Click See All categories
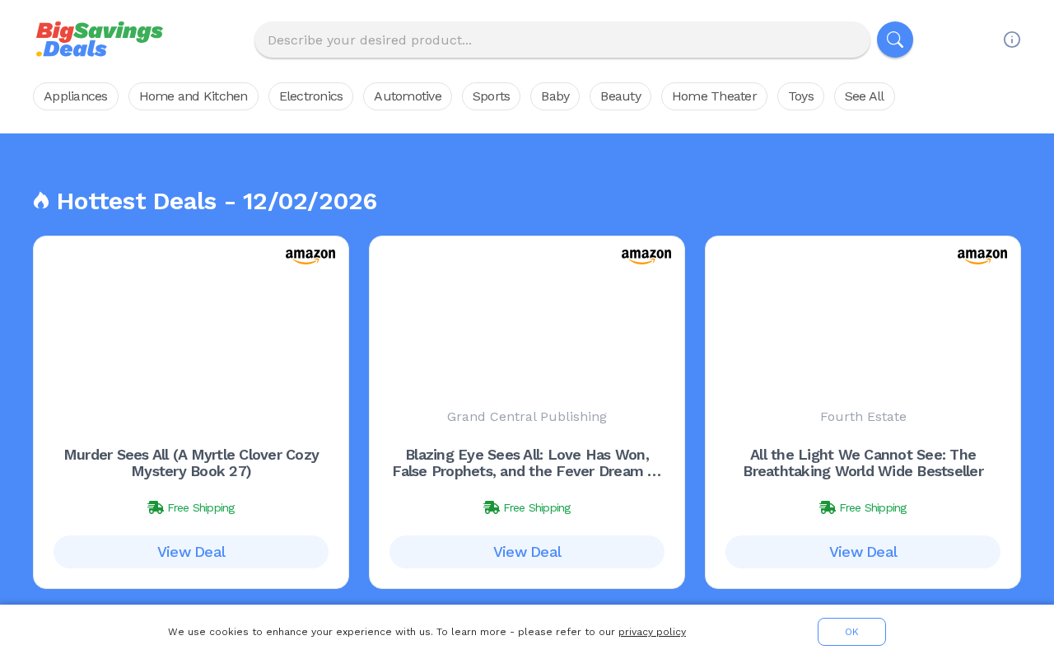Image resolution: width=1054 pixels, height=659 pixels. (865, 96)
